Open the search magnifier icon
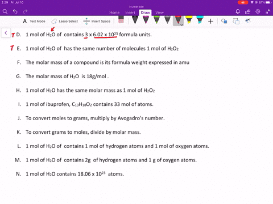 tap(5, 12)
